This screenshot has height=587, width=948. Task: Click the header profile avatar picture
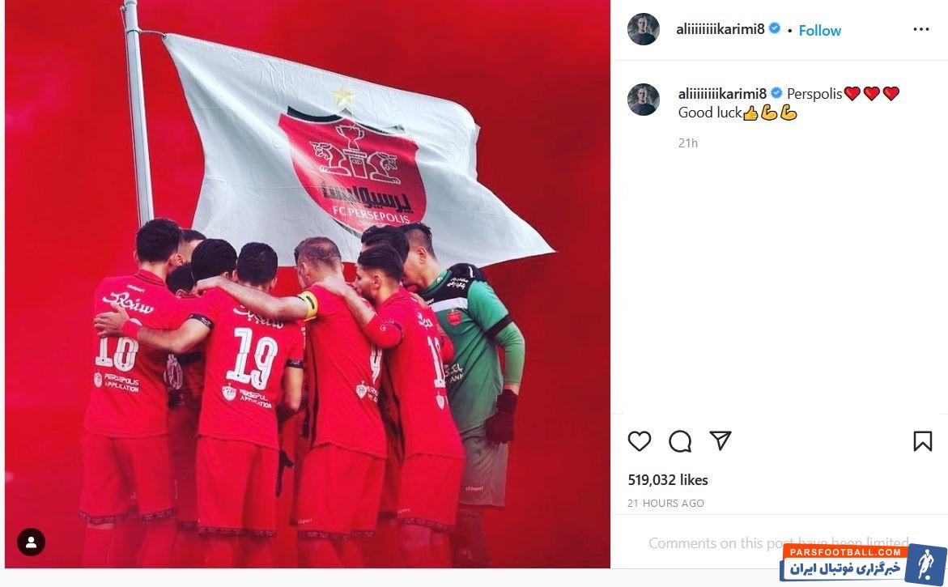tap(644, 29)
